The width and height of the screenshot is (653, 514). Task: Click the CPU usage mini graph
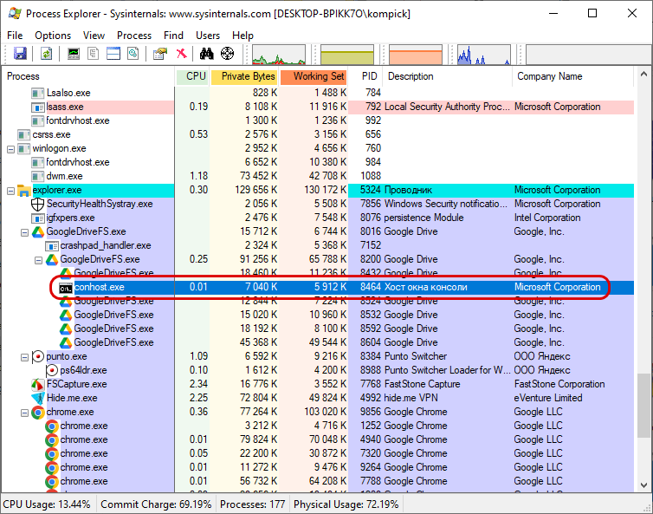tap(279, 55)
